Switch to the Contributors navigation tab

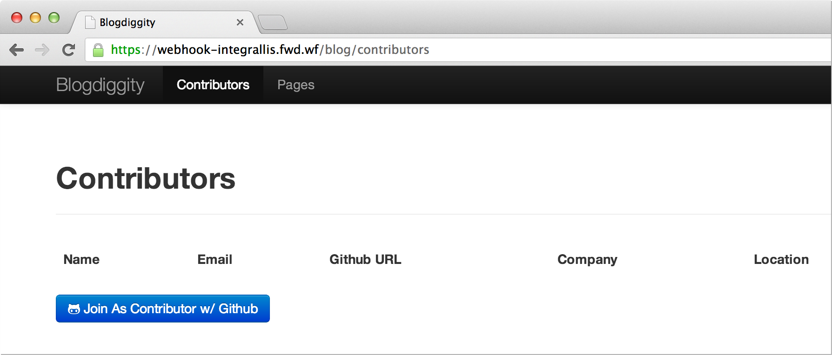point(213,85)
